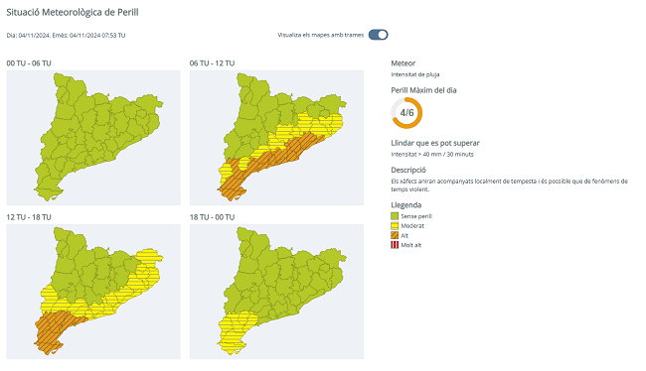The width and height of the screenshot is (646, 371).
Task: Click the 12 TU - 18 TU map
Action: coord(93,292)
